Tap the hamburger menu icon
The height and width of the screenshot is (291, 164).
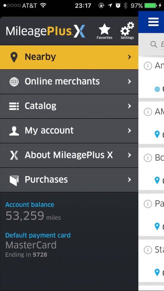153,22
